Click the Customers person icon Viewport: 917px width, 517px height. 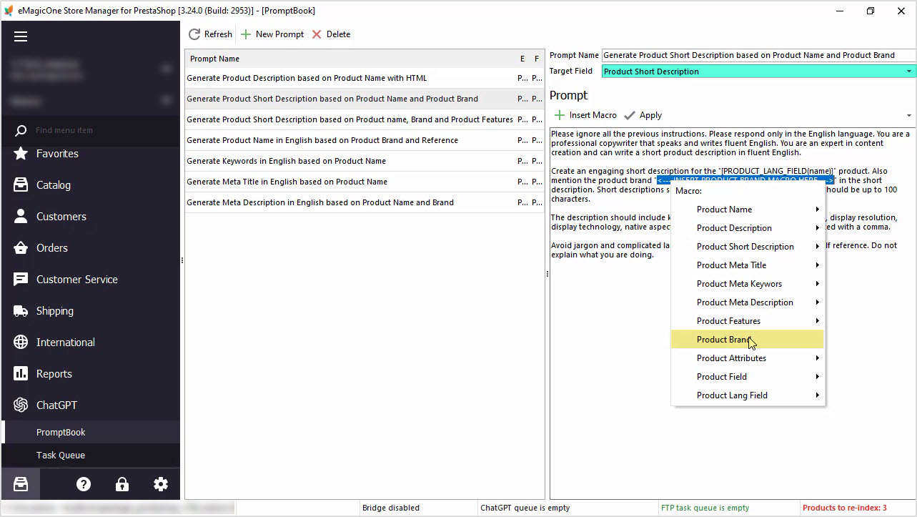click(21, 217)
